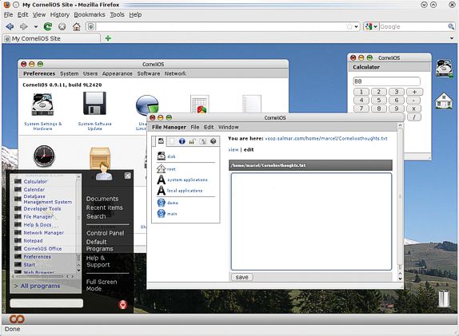
Task: Select Control Panel in start menu
Action: 105,233
